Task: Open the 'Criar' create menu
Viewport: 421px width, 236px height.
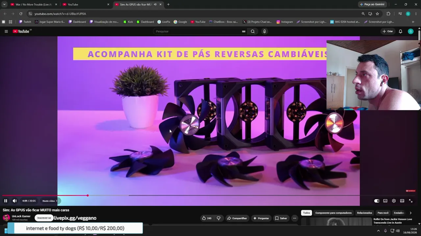Action: click(x=388, y=31)
